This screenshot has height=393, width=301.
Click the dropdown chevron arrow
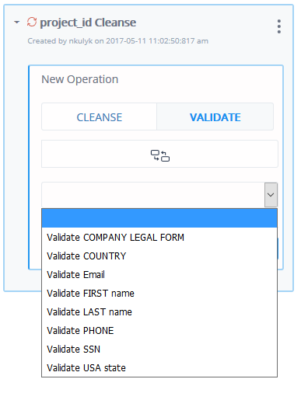click(271, 195)
